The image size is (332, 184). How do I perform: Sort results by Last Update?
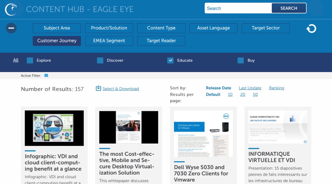250,88
